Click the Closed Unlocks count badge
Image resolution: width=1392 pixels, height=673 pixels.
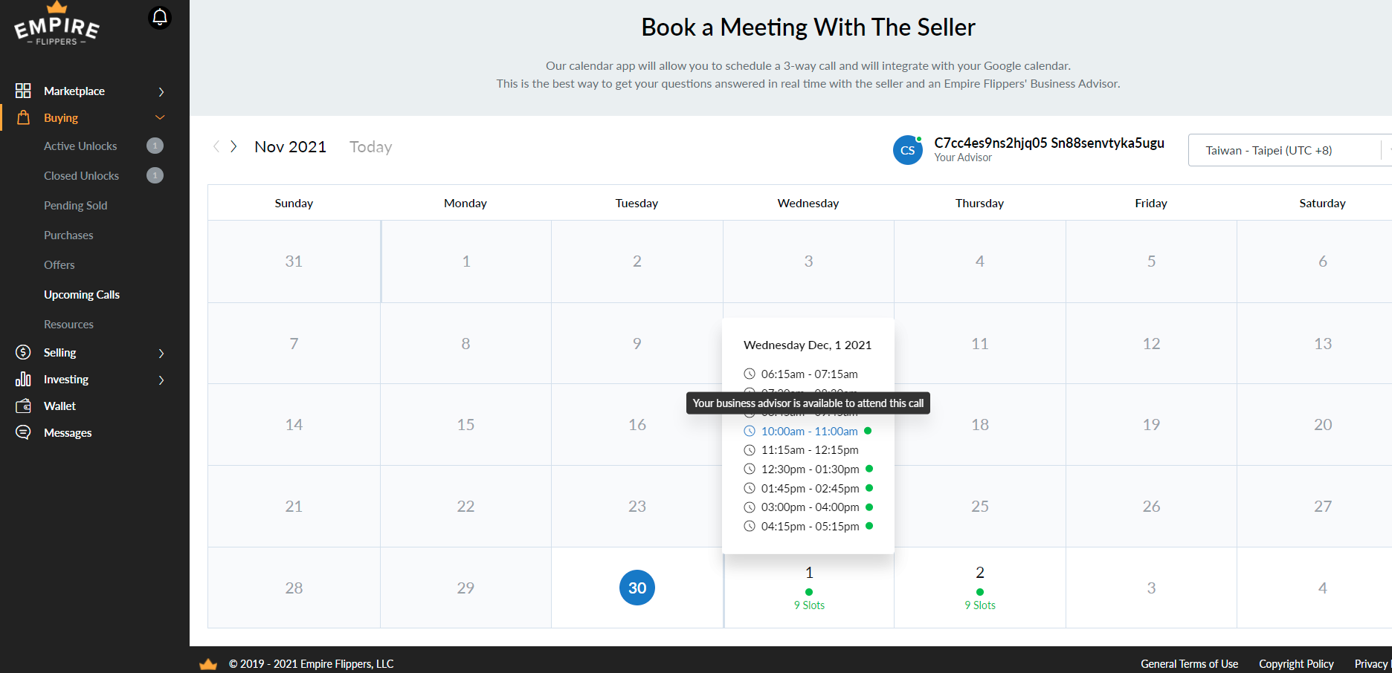(155, 175)
